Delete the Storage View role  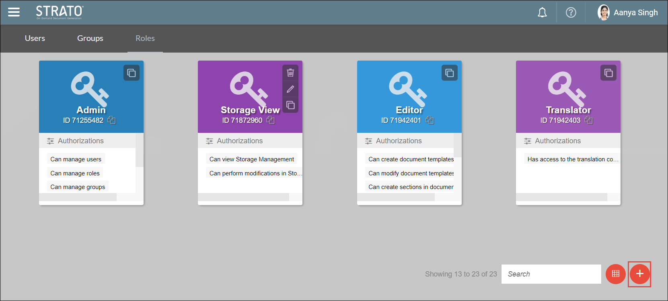pyautogui.click(x=290, y=73)
